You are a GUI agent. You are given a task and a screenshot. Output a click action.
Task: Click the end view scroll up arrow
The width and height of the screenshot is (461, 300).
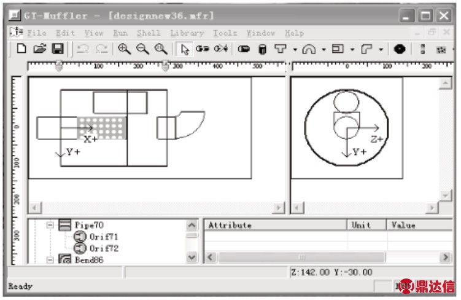click(445, 84)
